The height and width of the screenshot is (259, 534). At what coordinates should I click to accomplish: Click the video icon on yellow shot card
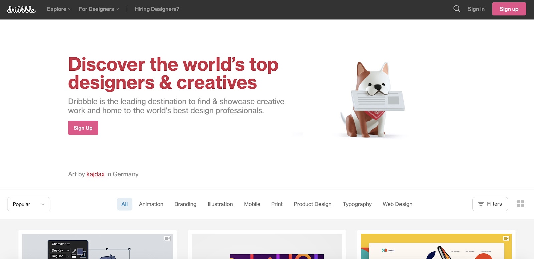click(x=506, y=238)
